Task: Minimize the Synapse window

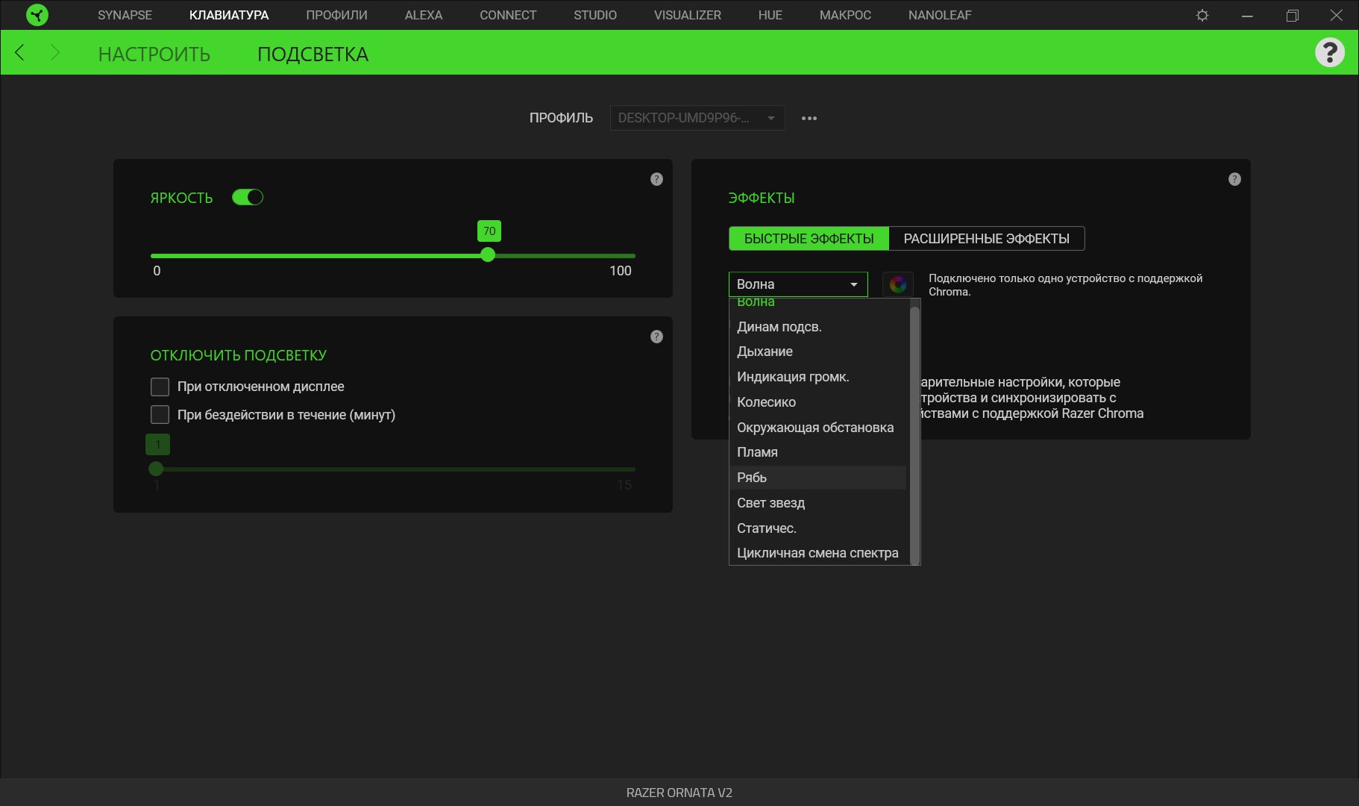Action: 1247,15
